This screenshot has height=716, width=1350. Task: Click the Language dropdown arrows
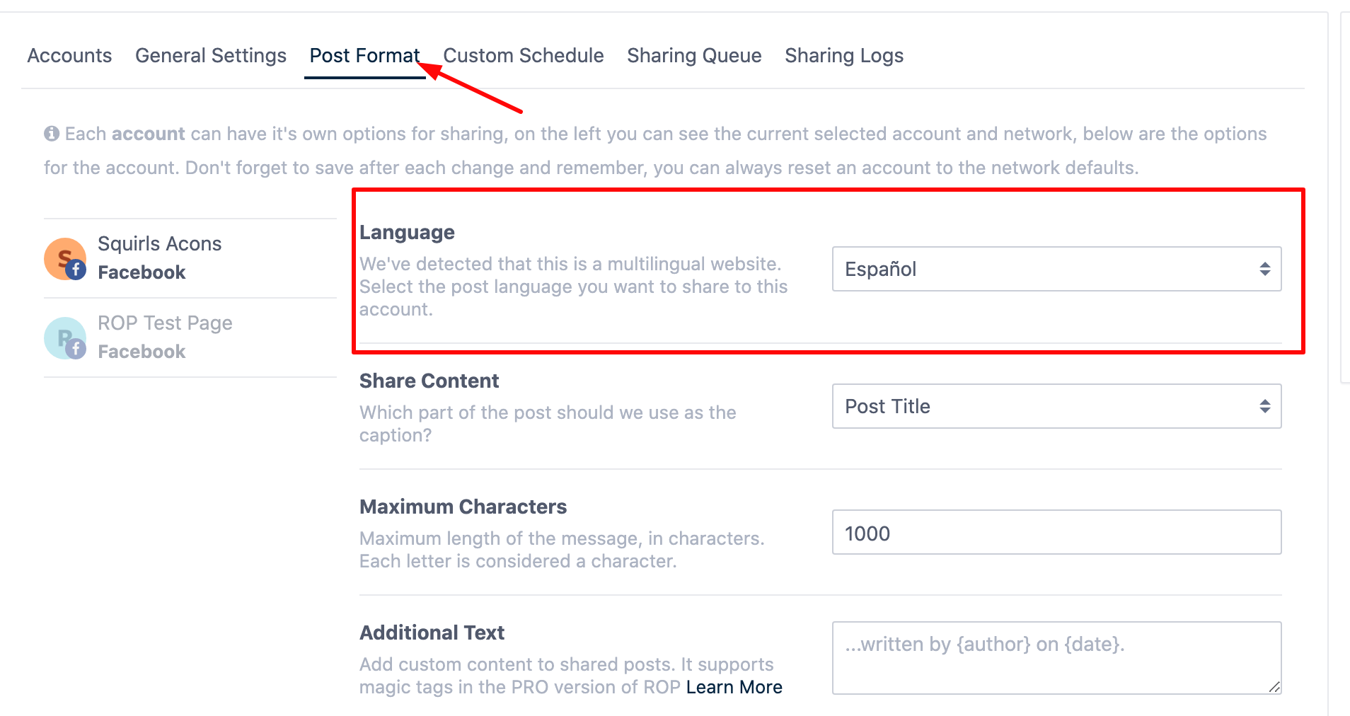pos(1264,269)
